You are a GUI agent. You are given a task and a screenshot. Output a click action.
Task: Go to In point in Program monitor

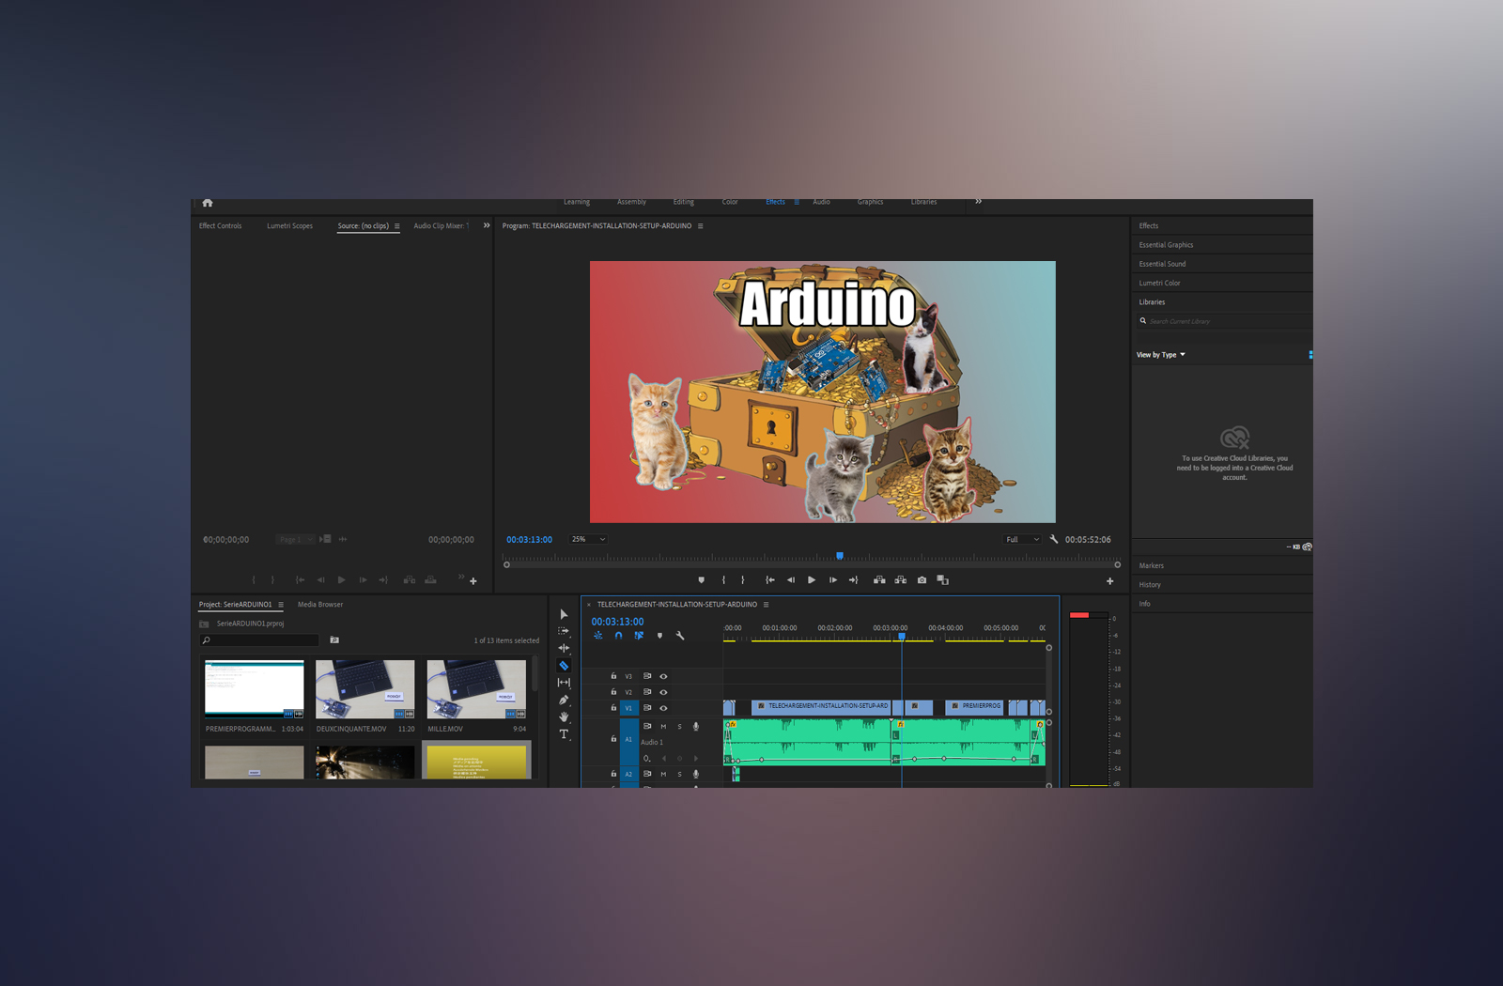tap(770, 580)
